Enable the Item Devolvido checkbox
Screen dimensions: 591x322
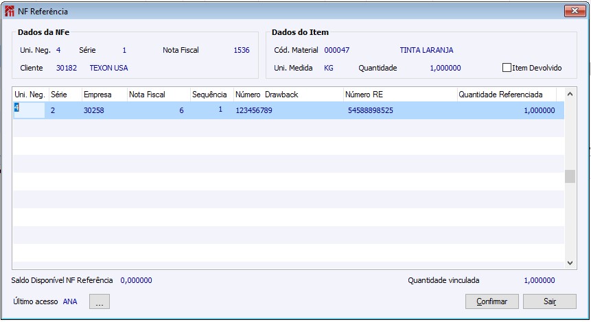(507, 68)
